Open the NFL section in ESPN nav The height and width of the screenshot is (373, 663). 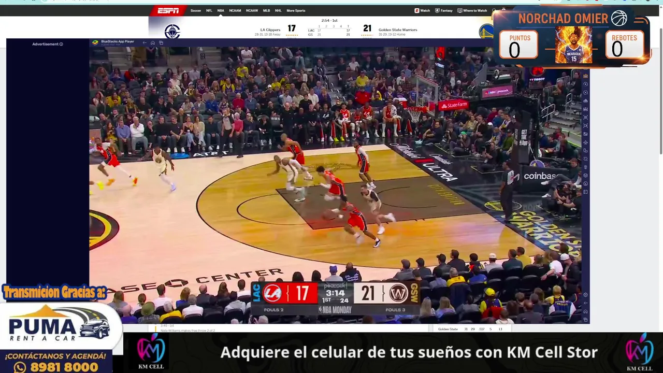(x=209, y=10)
